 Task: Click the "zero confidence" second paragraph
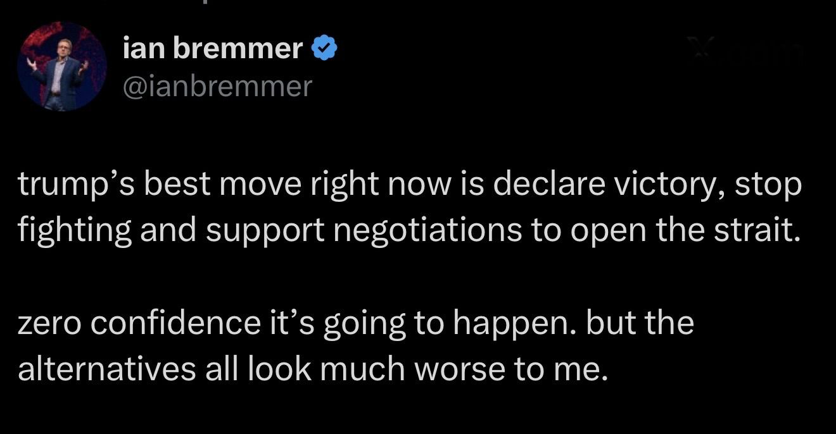click(x=355, y=347)
